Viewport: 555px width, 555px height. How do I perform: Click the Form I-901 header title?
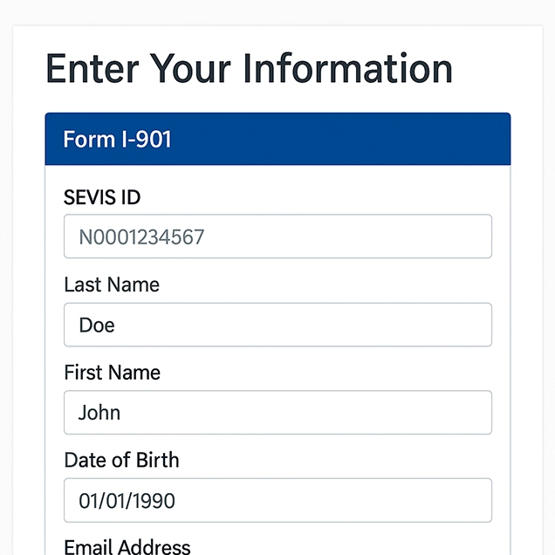[x=118, y=139]
